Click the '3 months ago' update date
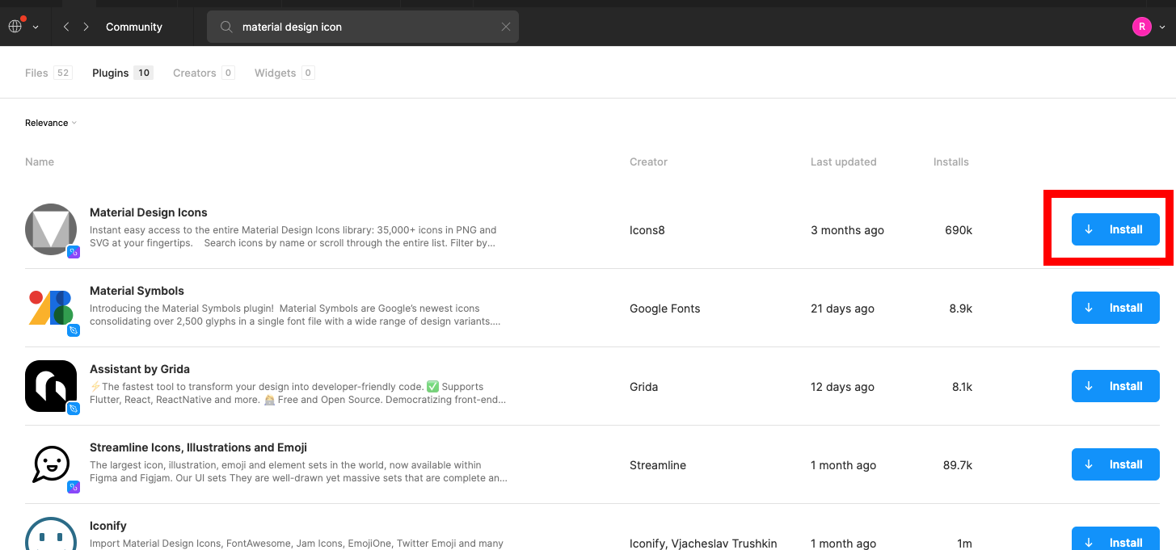Screen dimensions: 1176x550 pyautogui.click(x=847, y=230)
